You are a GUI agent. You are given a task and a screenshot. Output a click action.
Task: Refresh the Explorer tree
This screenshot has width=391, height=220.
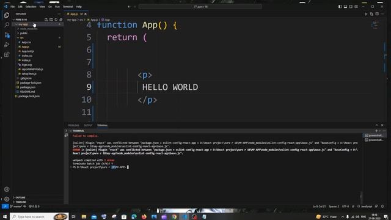click(x=56, y=20)
